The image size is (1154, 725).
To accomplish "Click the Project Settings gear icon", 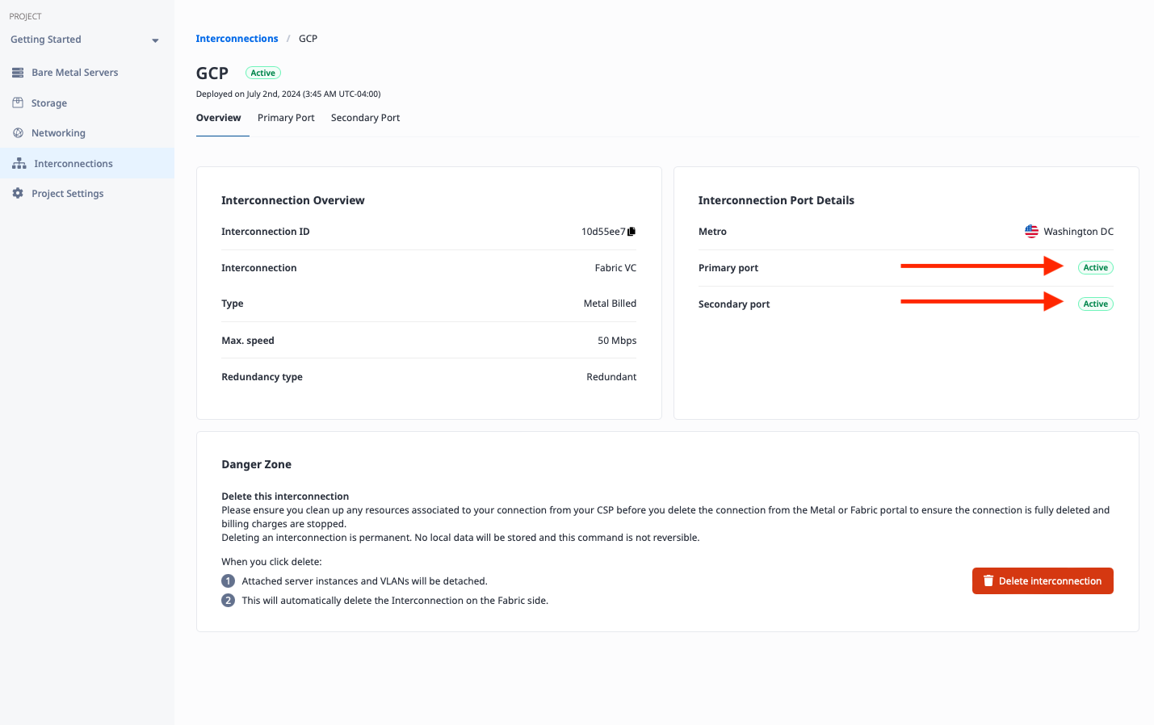I will [18, 194].
